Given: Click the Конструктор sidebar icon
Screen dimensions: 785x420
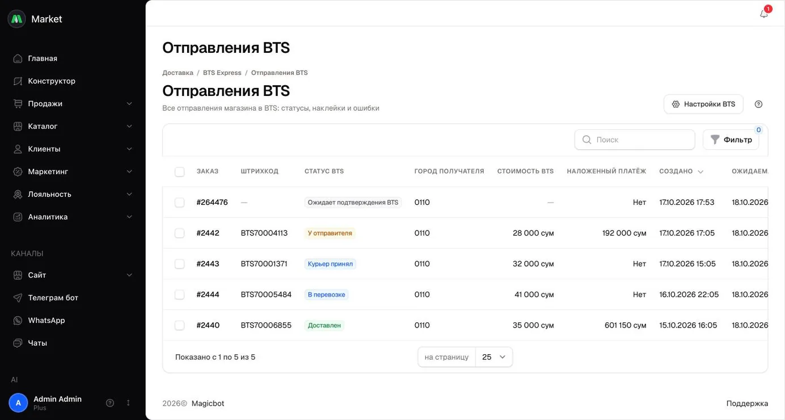Looking at the screenshot, I should point(18,81).
